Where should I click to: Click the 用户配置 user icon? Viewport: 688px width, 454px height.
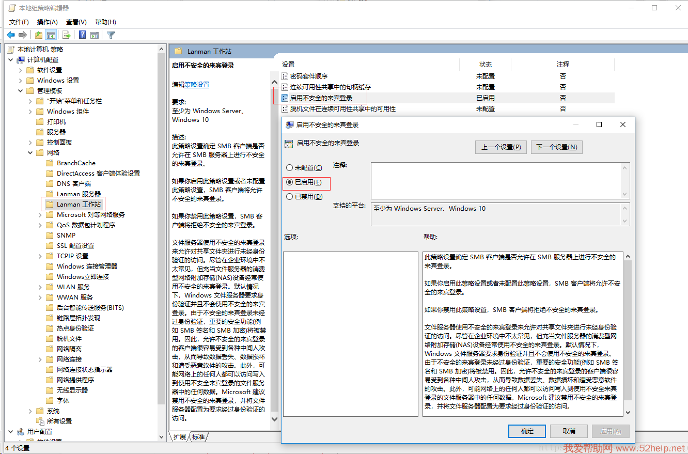pyautogui.click(x=21, y=431)
